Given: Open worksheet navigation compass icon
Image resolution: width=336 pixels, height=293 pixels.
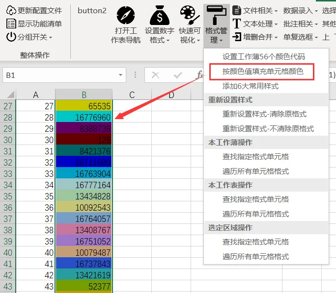Looking at the screenshot, I should tap(126, 15).
